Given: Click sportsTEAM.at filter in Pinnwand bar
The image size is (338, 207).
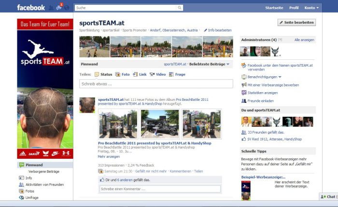Looking at the screenshot, I should 175,64.
